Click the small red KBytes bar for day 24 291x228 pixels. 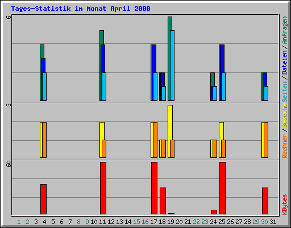[x=214, y=212]
